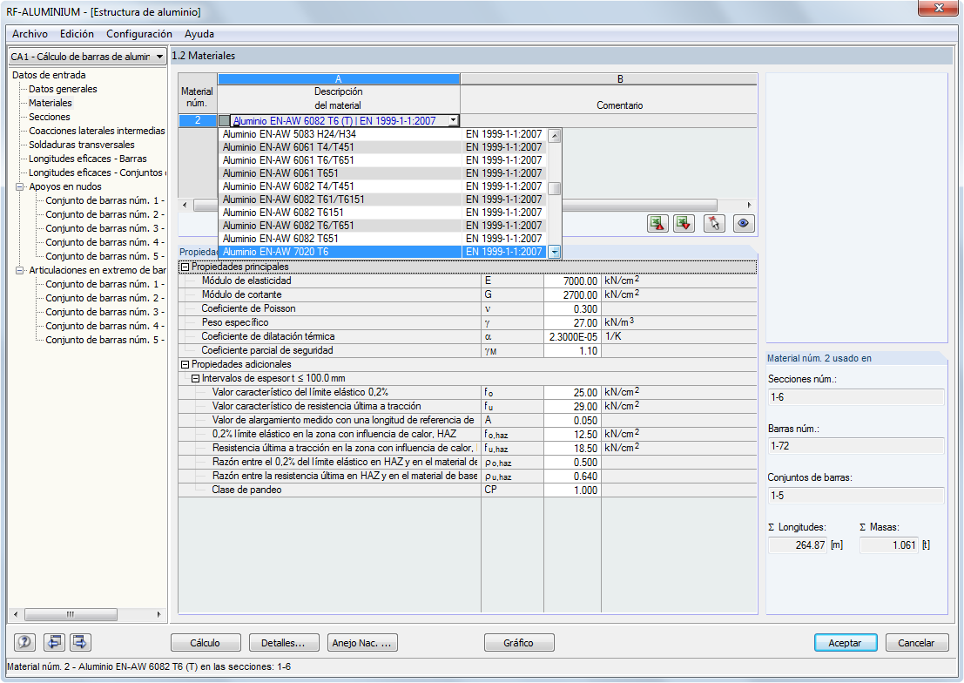This screenshot has width=964, height=683.
Task: Click the Barras núm. field showing 1-72
Action: [856, 446]
